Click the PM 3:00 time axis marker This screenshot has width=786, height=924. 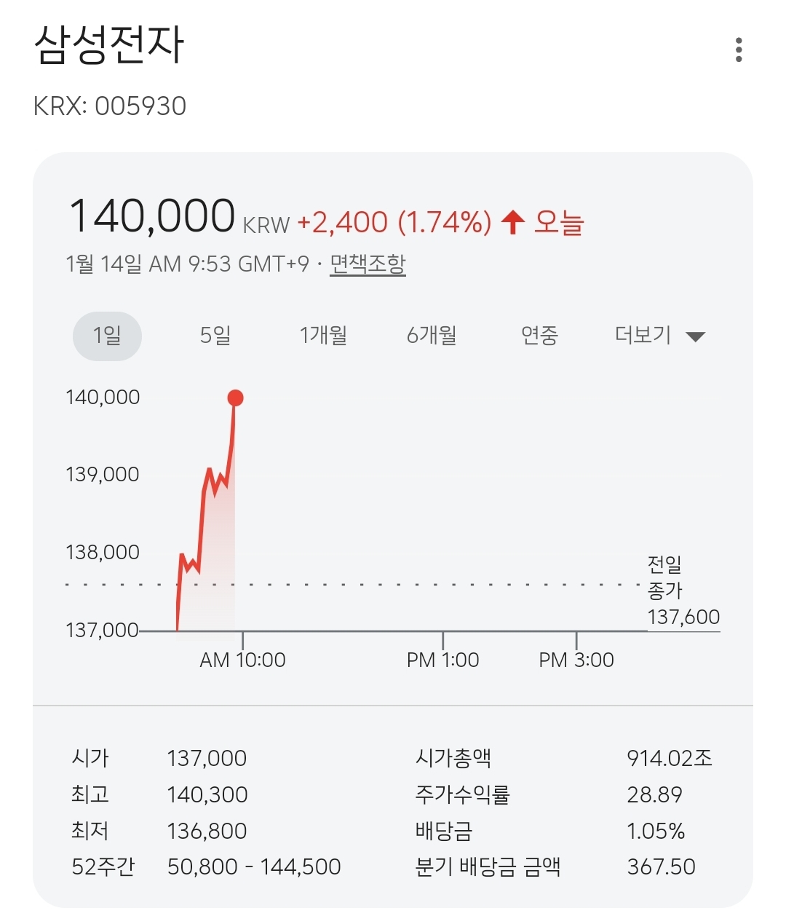(576, 660)
